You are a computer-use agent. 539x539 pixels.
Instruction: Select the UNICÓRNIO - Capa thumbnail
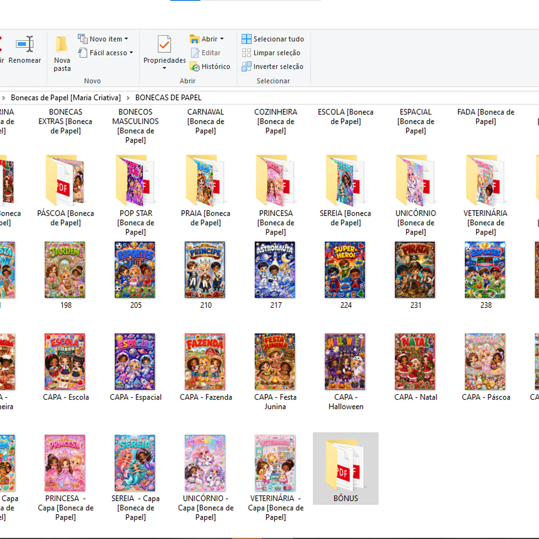coord(205,463)
